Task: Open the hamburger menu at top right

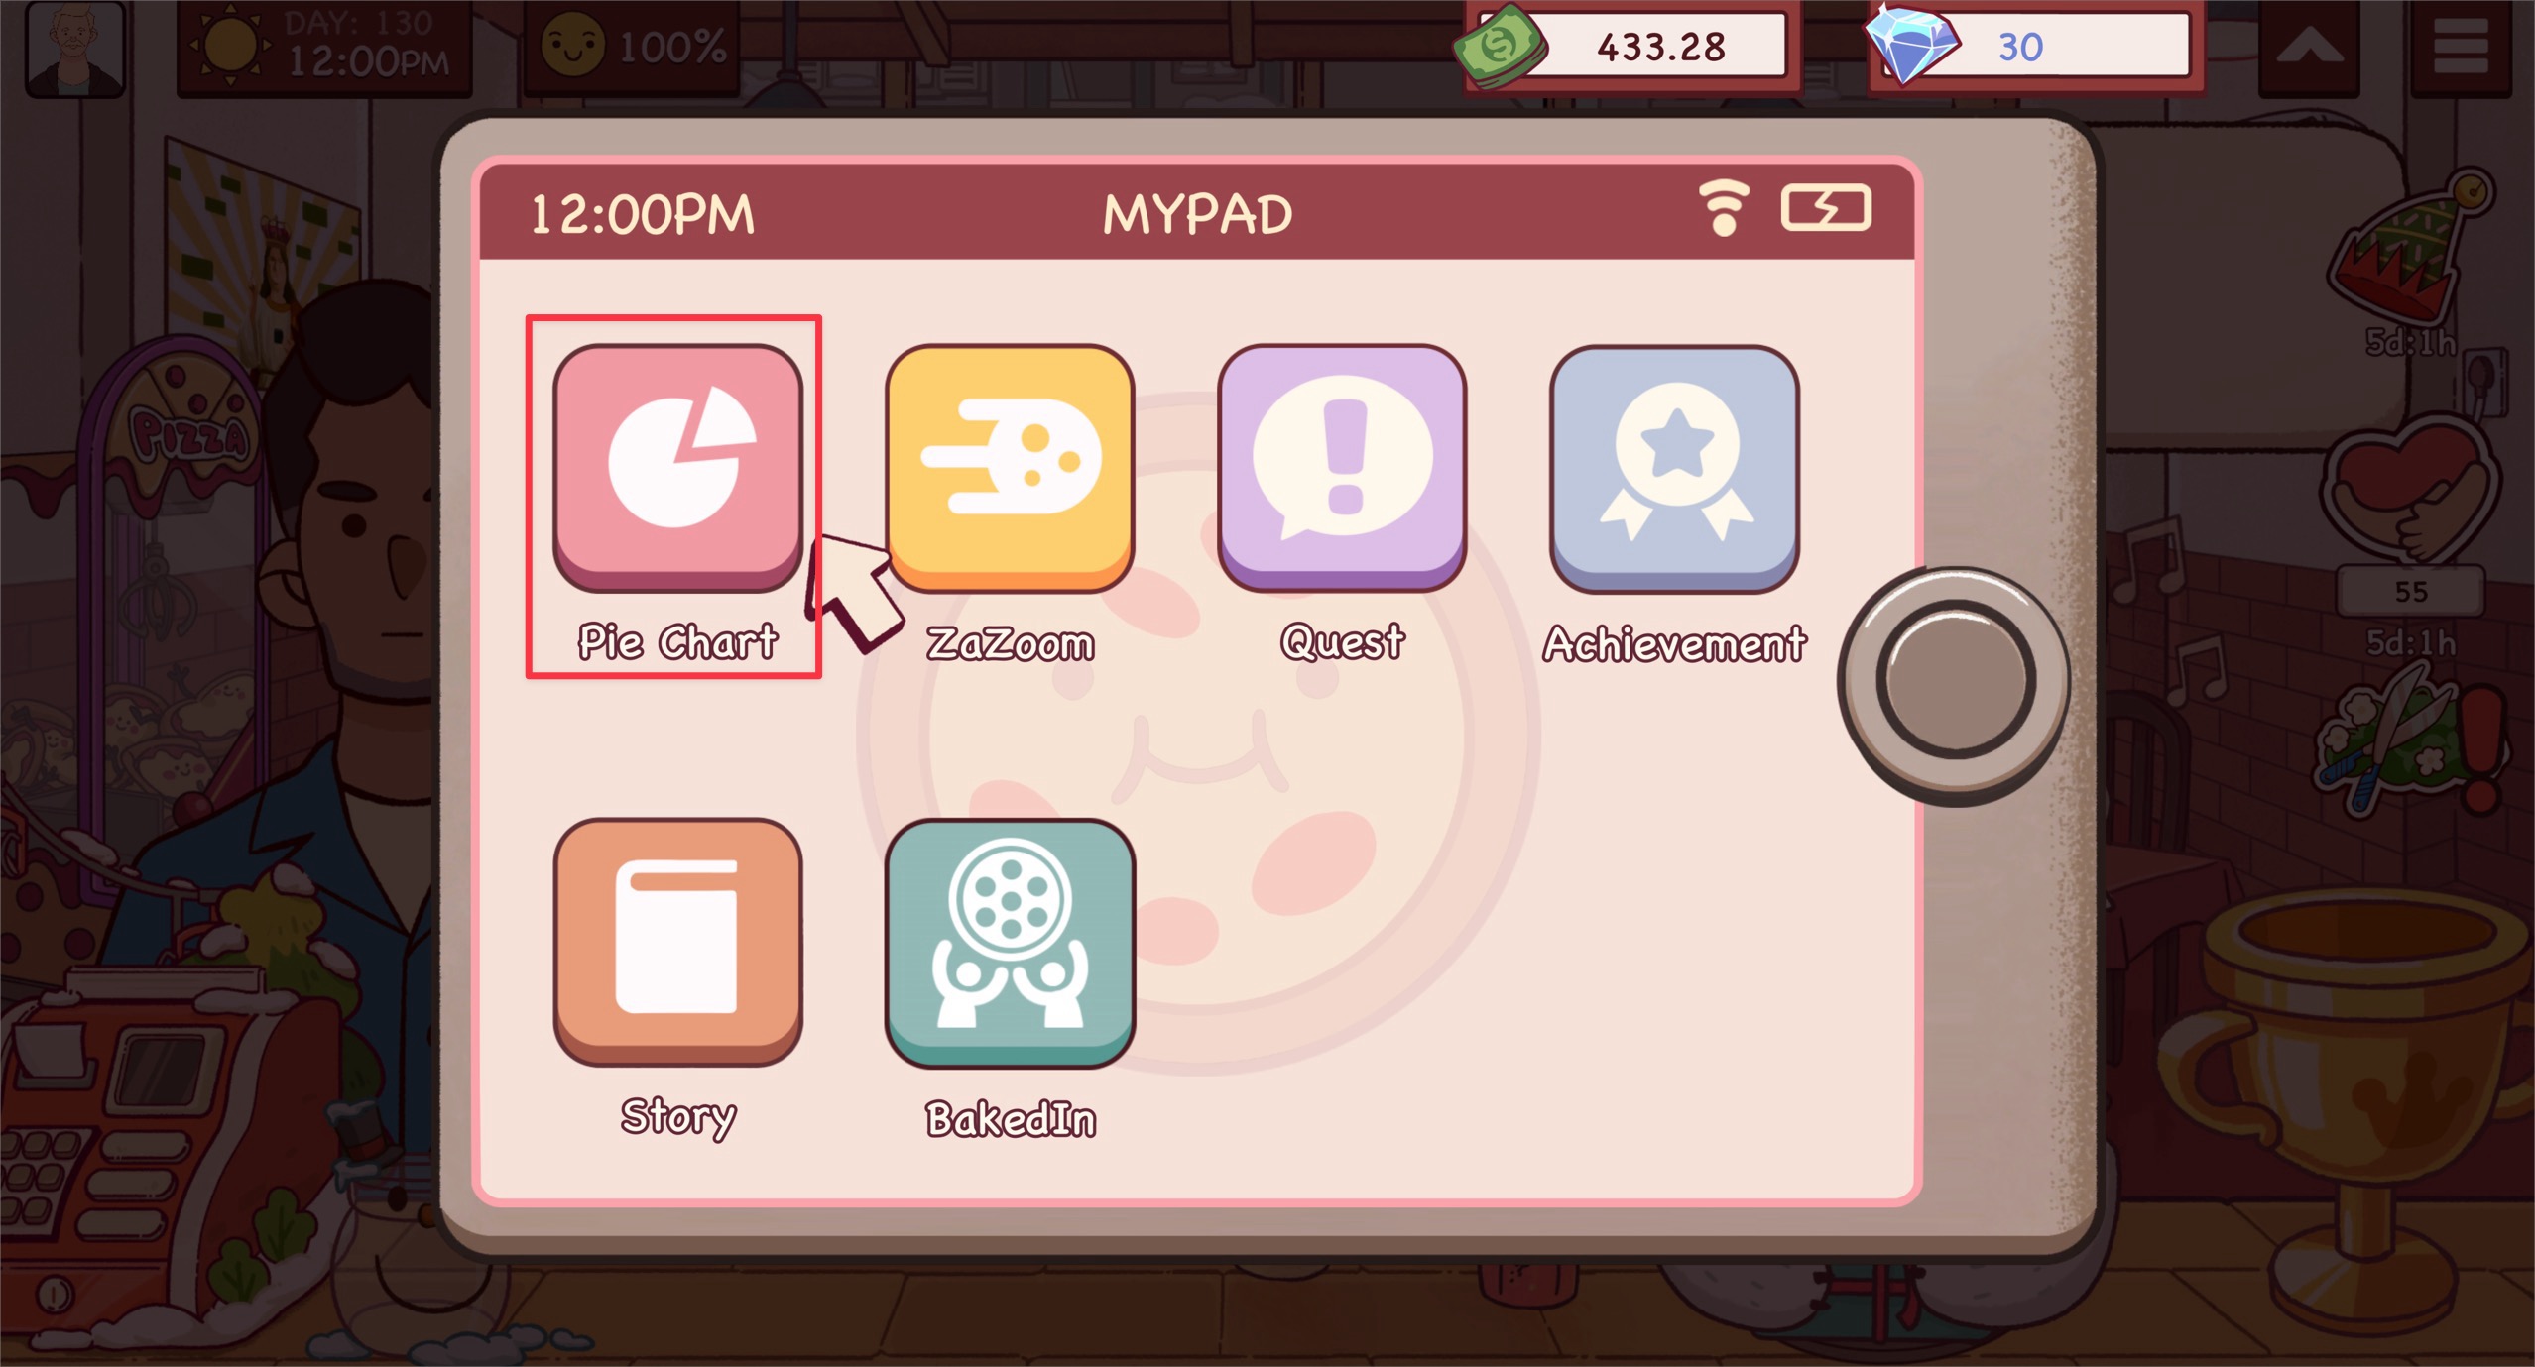Action: pos(2461,47)
